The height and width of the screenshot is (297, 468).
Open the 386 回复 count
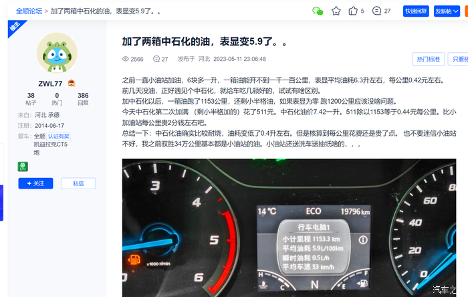tap(83, 99)
